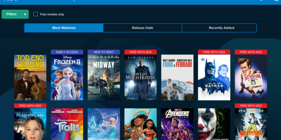Click Free With Ads label above Flightplan

30,106
